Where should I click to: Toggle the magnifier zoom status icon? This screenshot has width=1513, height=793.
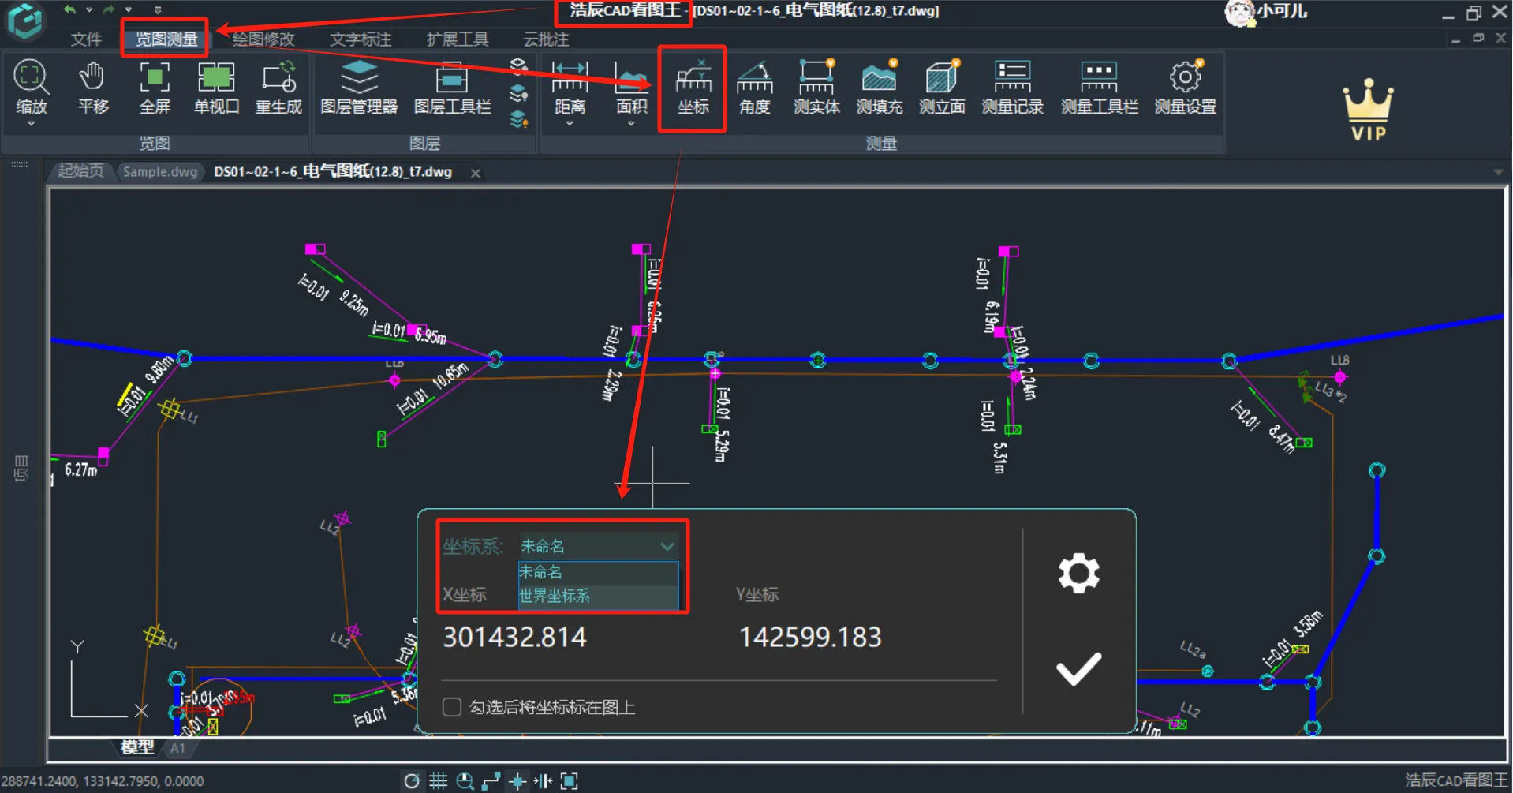pyautogui.click(x=465, y=781)
